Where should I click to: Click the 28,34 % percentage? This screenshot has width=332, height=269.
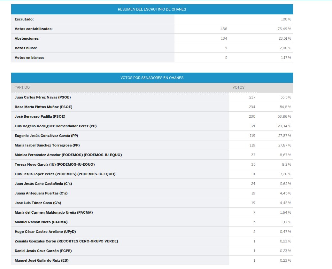pos(284,126)
